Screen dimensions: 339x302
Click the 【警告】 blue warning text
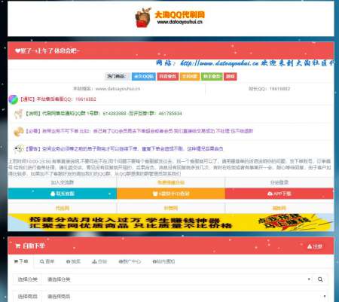pos(124,148)
